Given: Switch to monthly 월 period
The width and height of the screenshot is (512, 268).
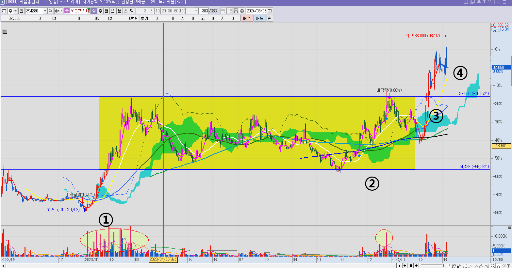Looking at the screenshot, I should pos(107,11).
